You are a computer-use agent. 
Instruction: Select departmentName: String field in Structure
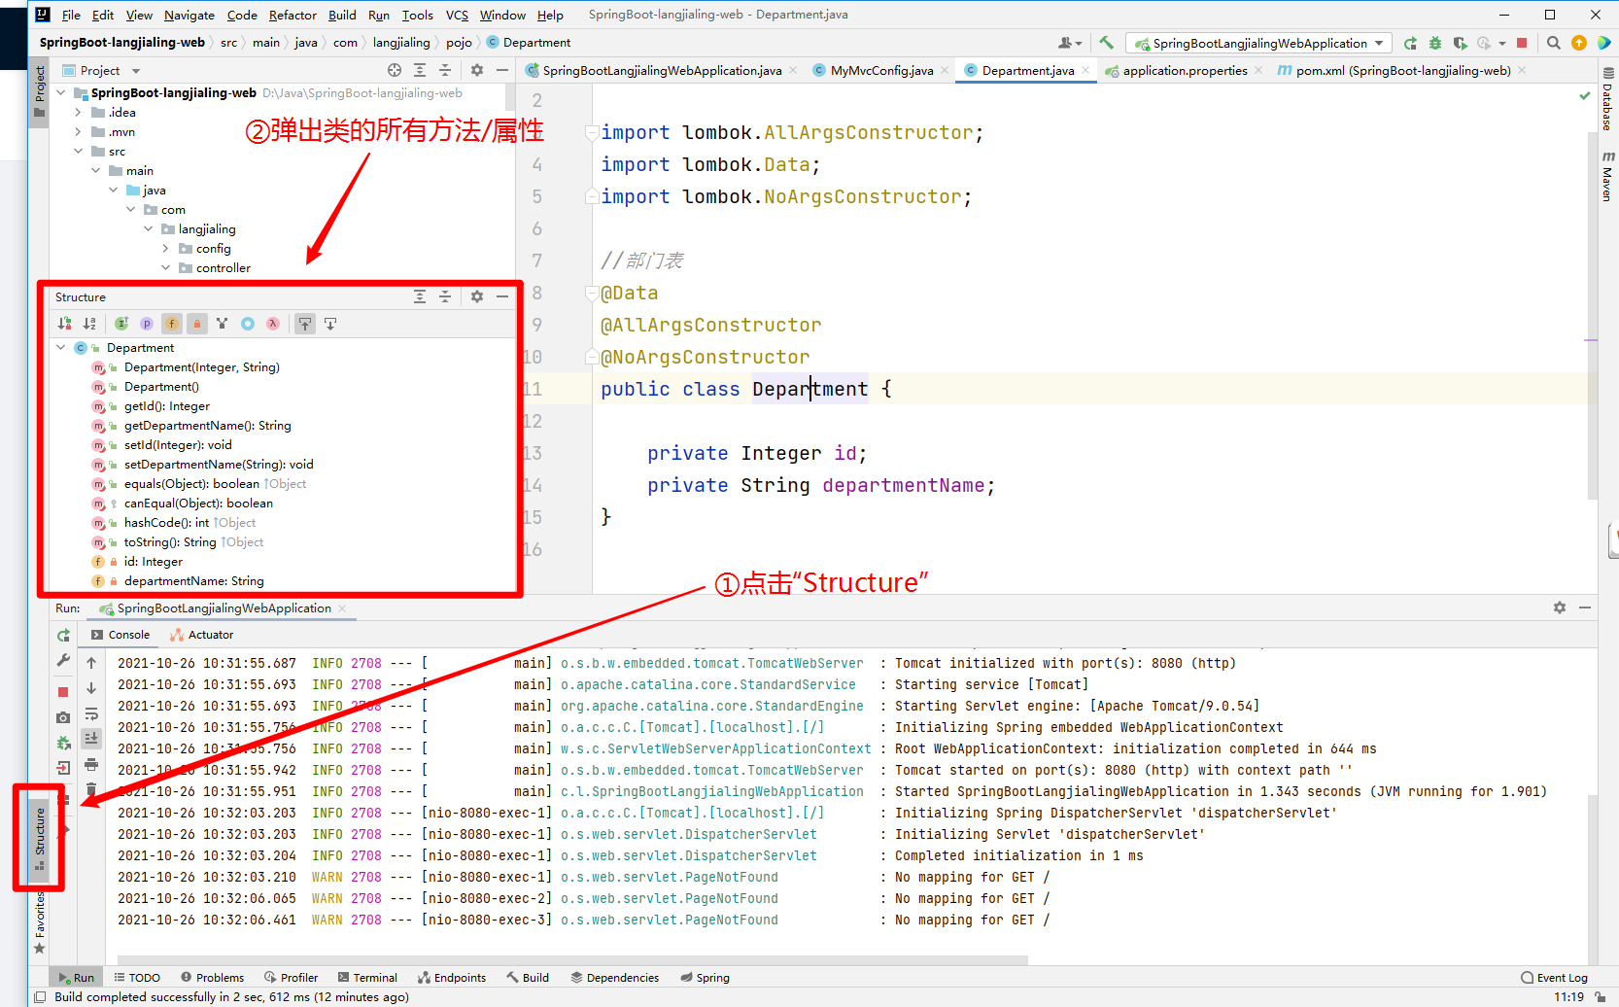click(x=193, y=580)
